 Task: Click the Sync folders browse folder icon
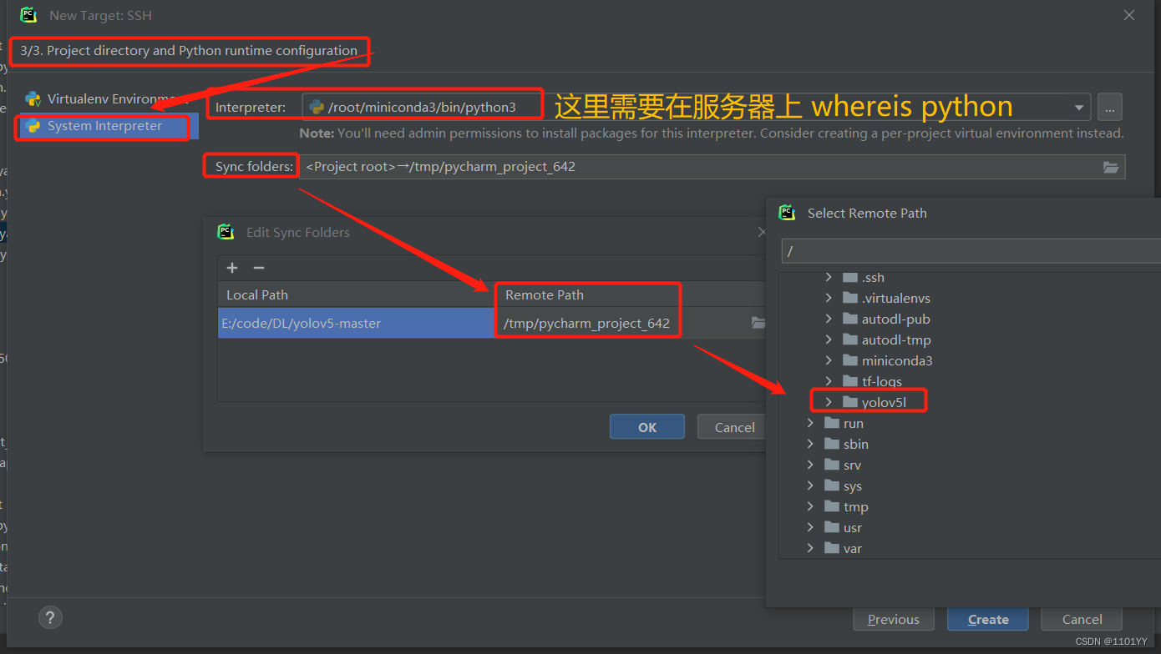point(1110,167)
